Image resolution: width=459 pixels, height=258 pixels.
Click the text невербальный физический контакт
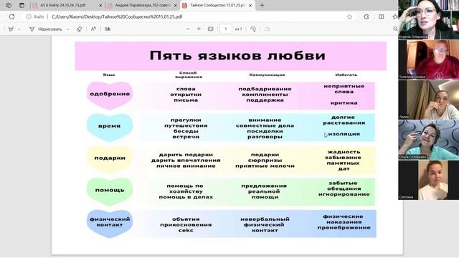(265, 224)
